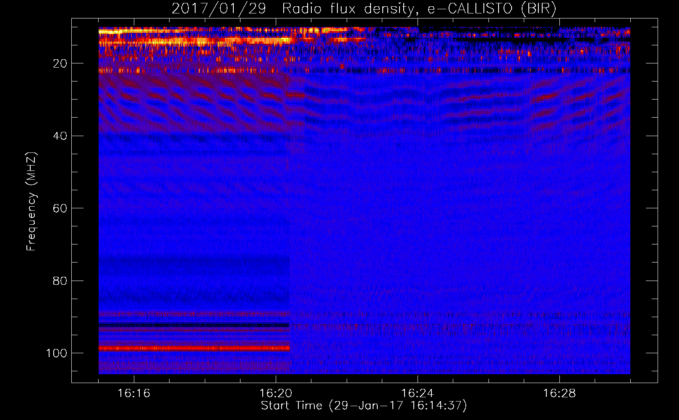The height and width of the screenshot is (420, 679).
Task: Click the bright yellow emission band at the top-left of the spectrogram
Action: [126, 31]
